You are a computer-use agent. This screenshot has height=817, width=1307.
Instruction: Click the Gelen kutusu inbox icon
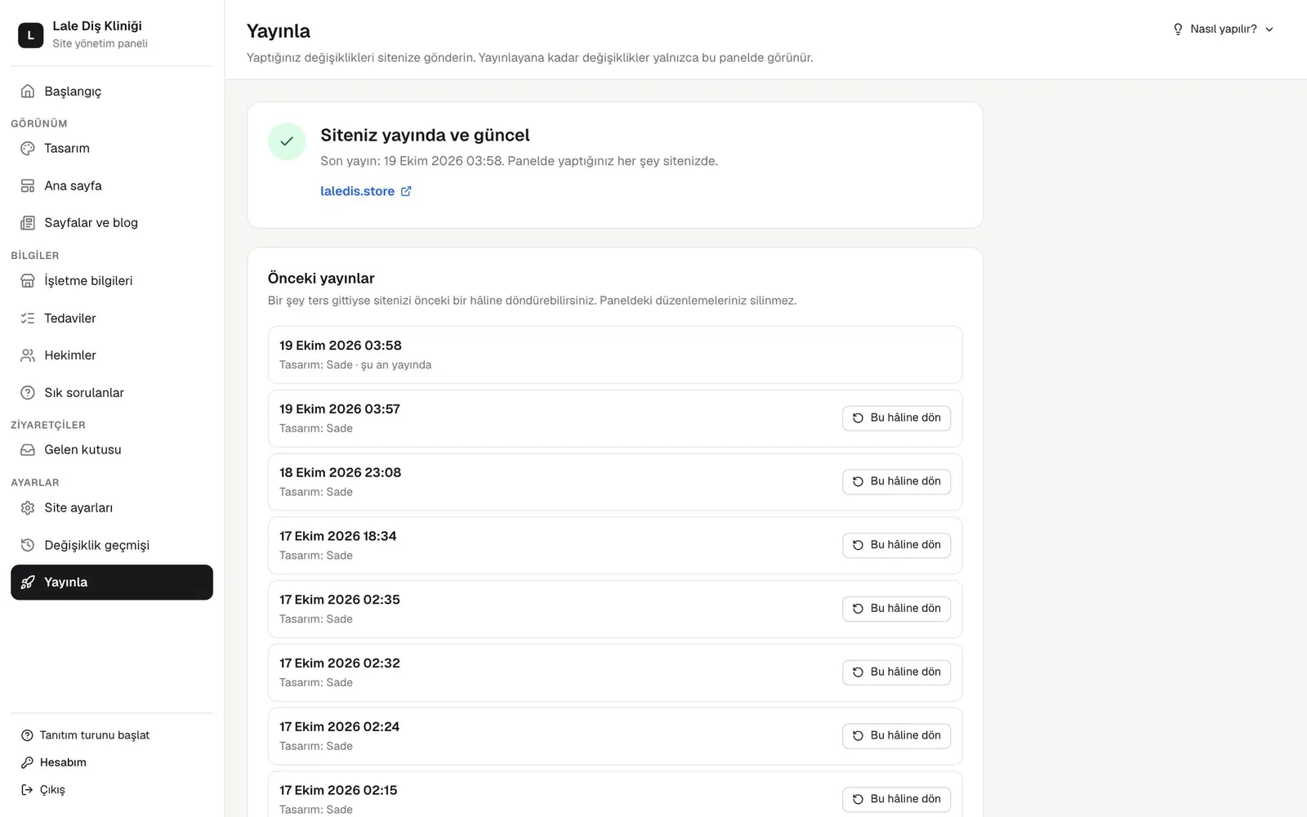pyautogui.click(x=28, y=450)
